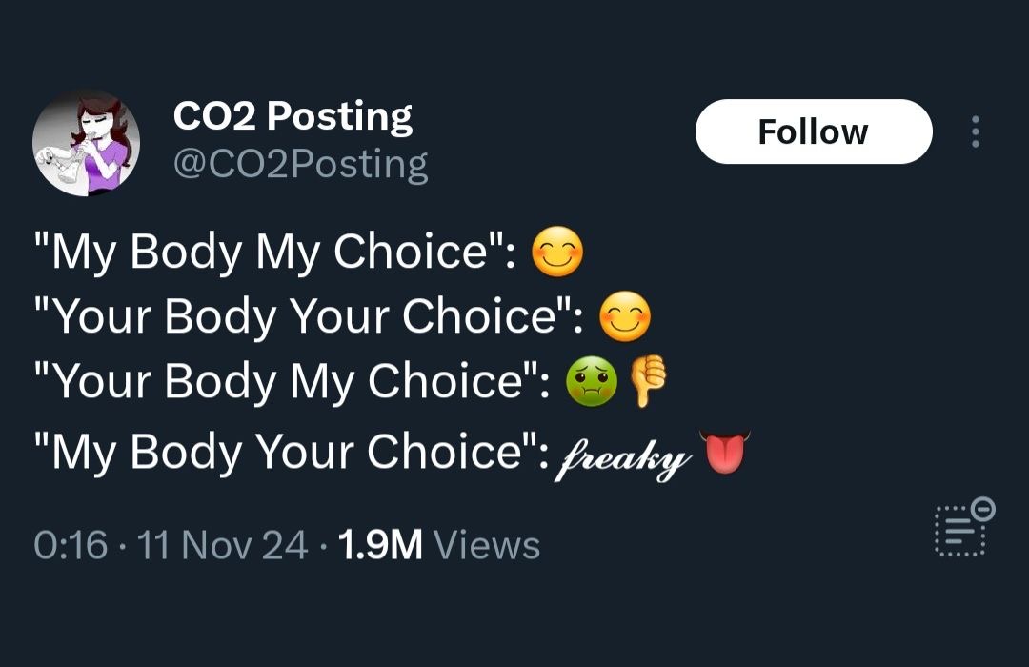
Task: Open the dotted note reader icon
Action: (x=960, y=531)
